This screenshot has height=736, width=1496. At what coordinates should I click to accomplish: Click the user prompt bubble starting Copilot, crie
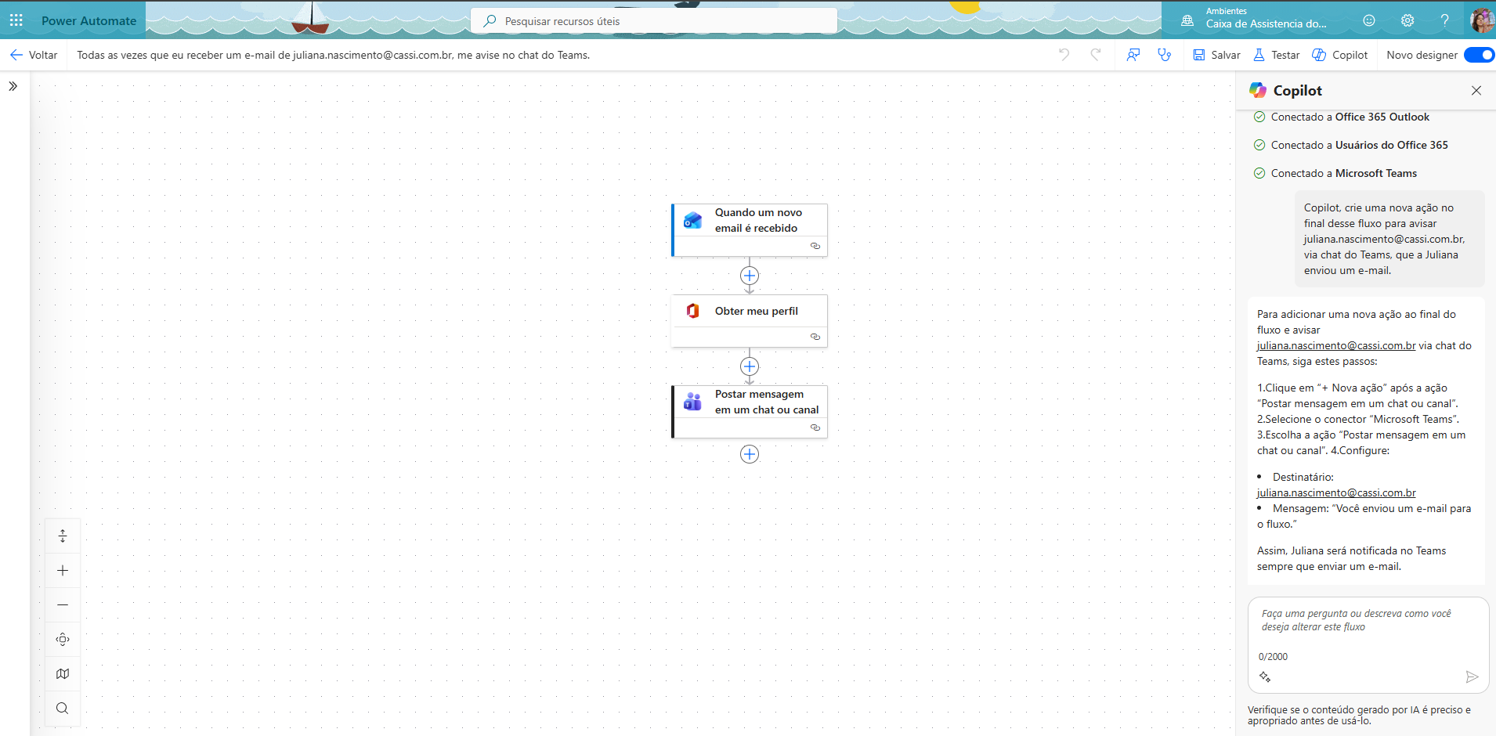click(x=1389, y=239)
